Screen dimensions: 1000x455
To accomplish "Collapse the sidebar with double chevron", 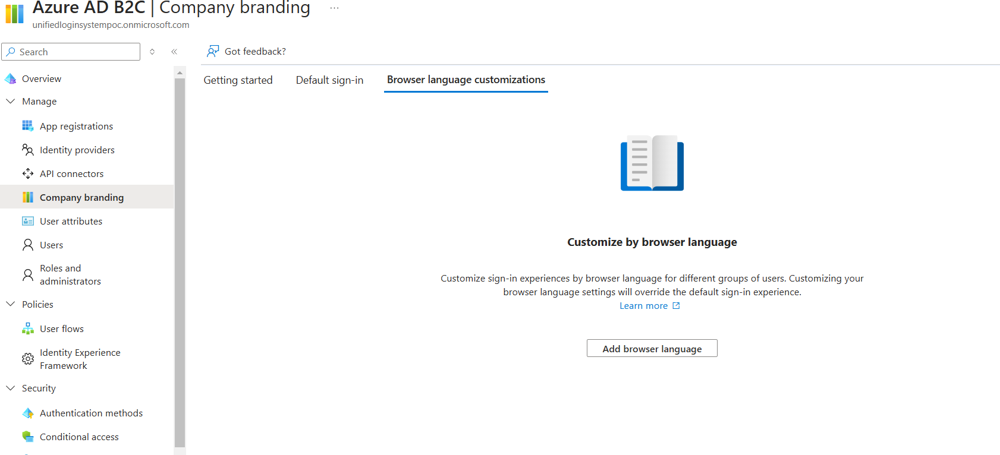I will 174,52.
